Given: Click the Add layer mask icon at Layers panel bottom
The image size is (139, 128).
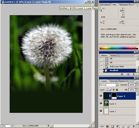Looking at the screenshot, I should click(112, 126).
